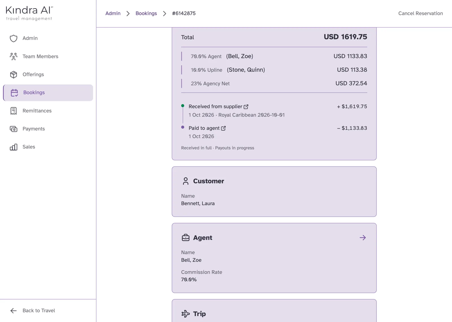This screenshot has width=452, height=322.
Task: Click Paid to agent link text
Action: pos(204,128)
